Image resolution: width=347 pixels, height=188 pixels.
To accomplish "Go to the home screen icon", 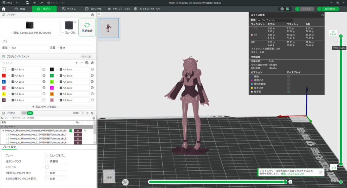I will (x=4, y=9).
